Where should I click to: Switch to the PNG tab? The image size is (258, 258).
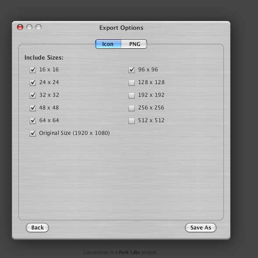click(134, 44)
